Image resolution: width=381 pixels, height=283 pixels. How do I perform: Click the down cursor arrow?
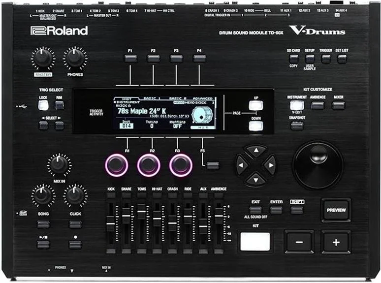point(256,180)
